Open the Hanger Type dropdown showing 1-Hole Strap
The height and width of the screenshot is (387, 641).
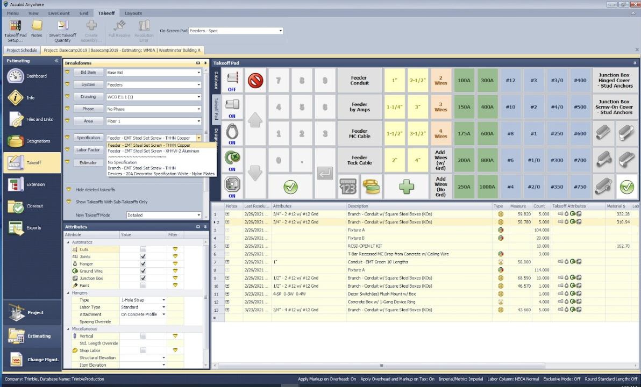pyautogui.click(x=143, y=300)
